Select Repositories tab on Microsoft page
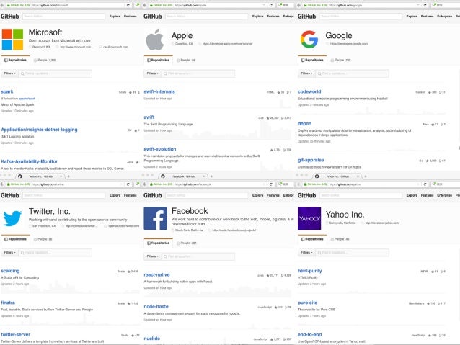This screenshot has width=460, height=345. (x=16, y=60)
